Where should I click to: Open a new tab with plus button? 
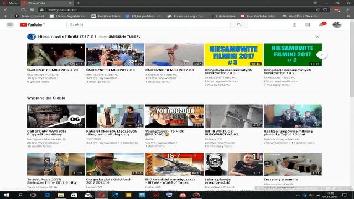tap(78, 3)
